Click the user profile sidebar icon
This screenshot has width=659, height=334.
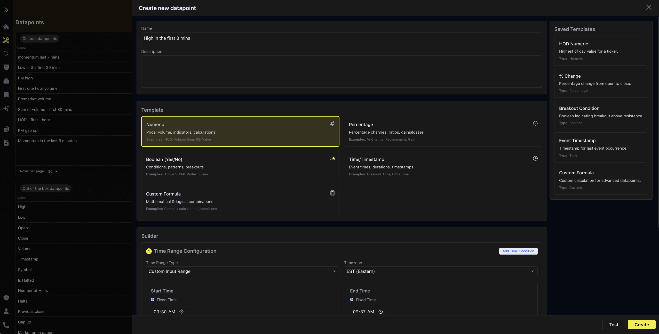pyautogui.click(x=6, y=311)
